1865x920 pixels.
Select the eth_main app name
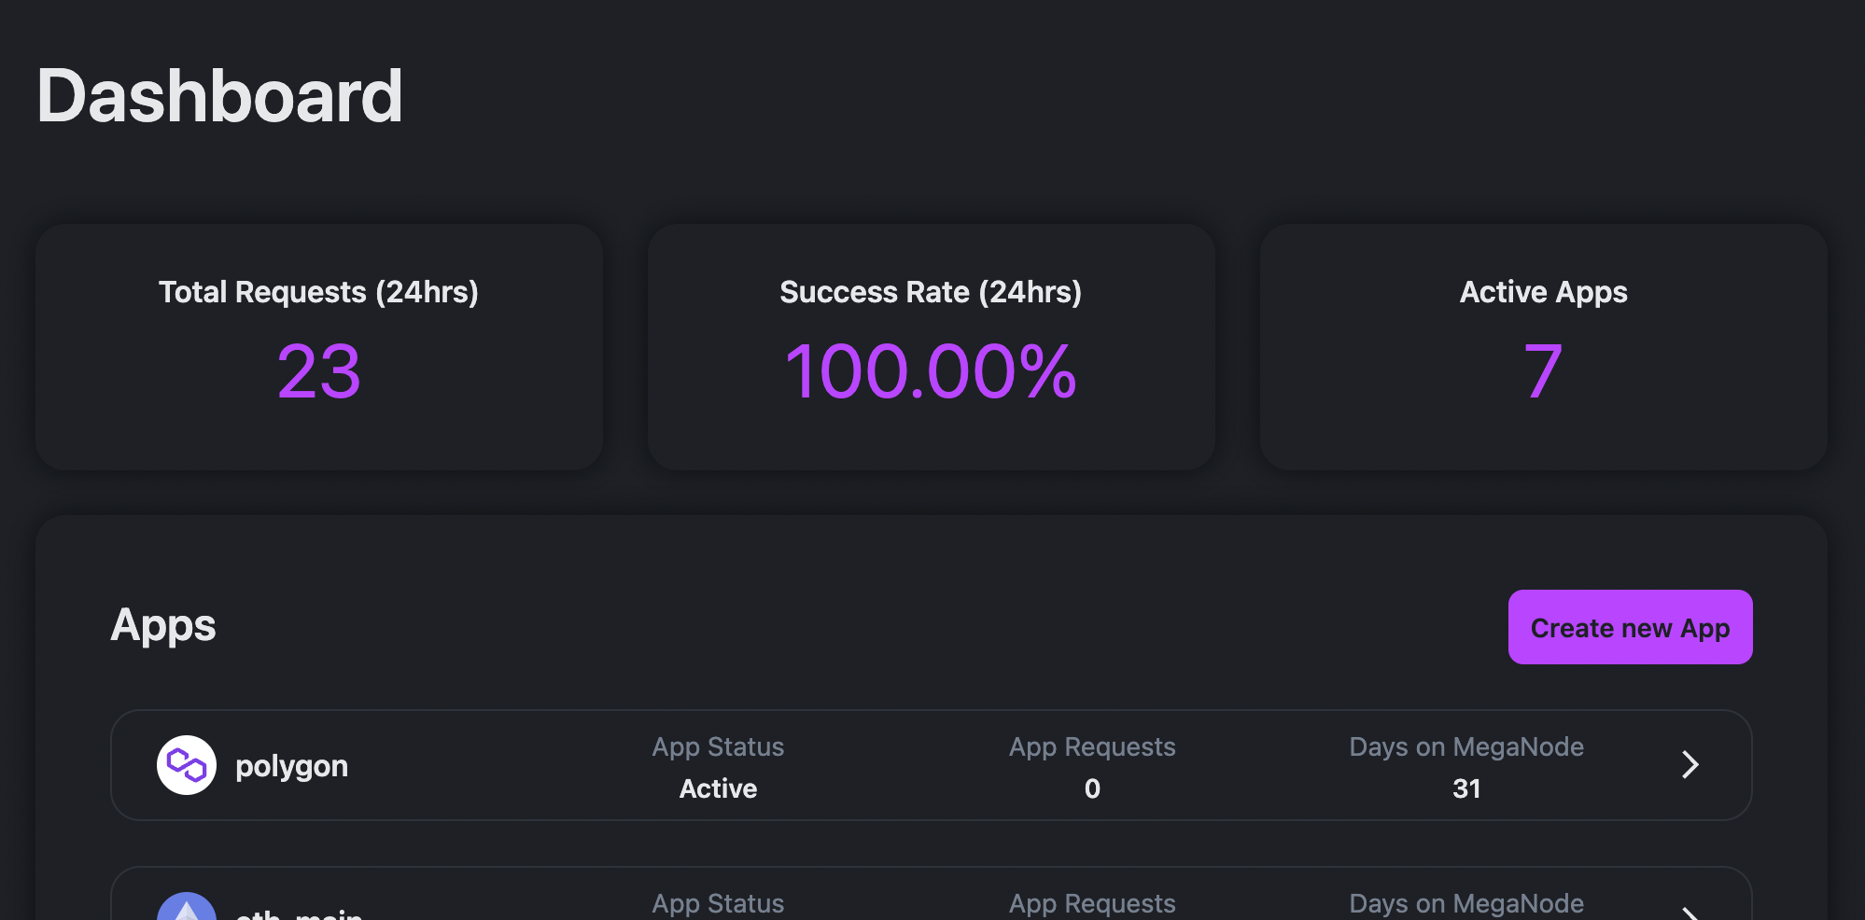[299, 913]
